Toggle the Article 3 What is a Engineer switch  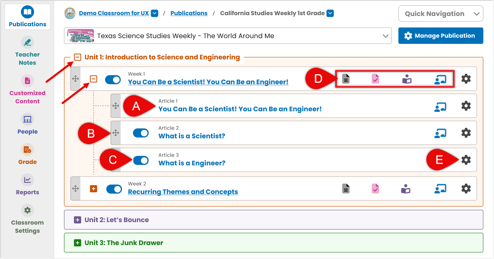(x=141, y=160)
